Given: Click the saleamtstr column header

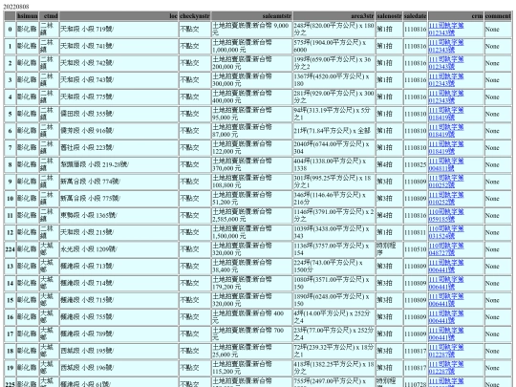Looking at the screenshot, I should point(251,16).
